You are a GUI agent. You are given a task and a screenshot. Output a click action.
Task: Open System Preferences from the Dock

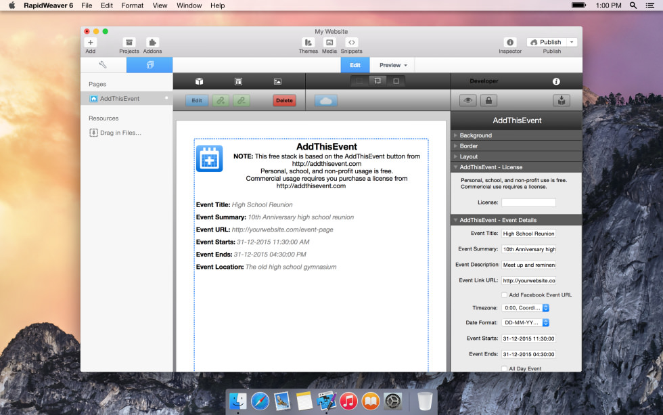(393, 401)
